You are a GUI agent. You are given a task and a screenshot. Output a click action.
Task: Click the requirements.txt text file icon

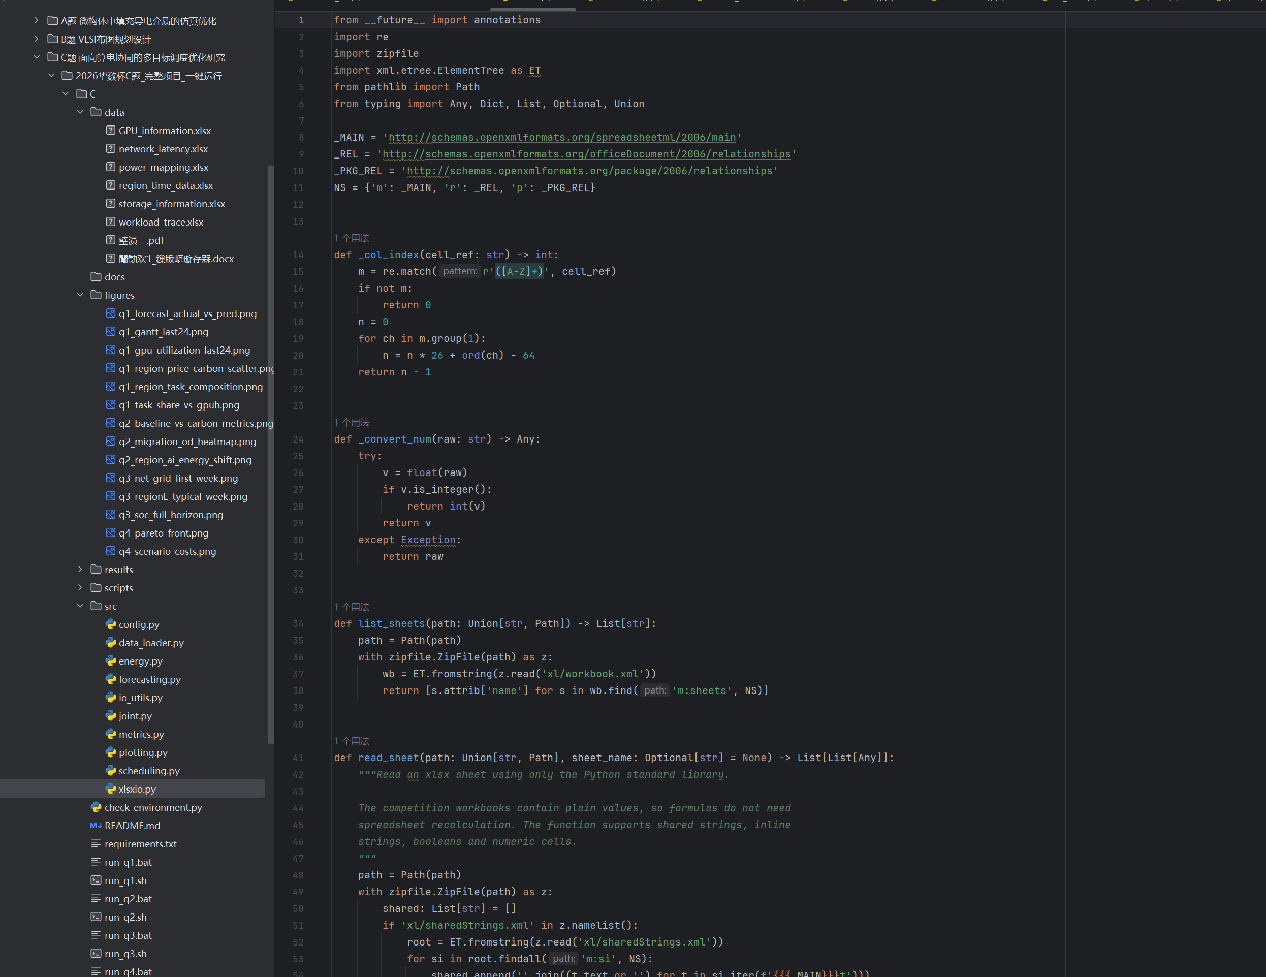coord(96,844)
